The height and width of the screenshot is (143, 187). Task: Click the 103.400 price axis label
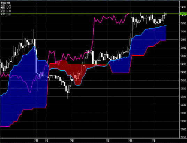pos(183,129)
